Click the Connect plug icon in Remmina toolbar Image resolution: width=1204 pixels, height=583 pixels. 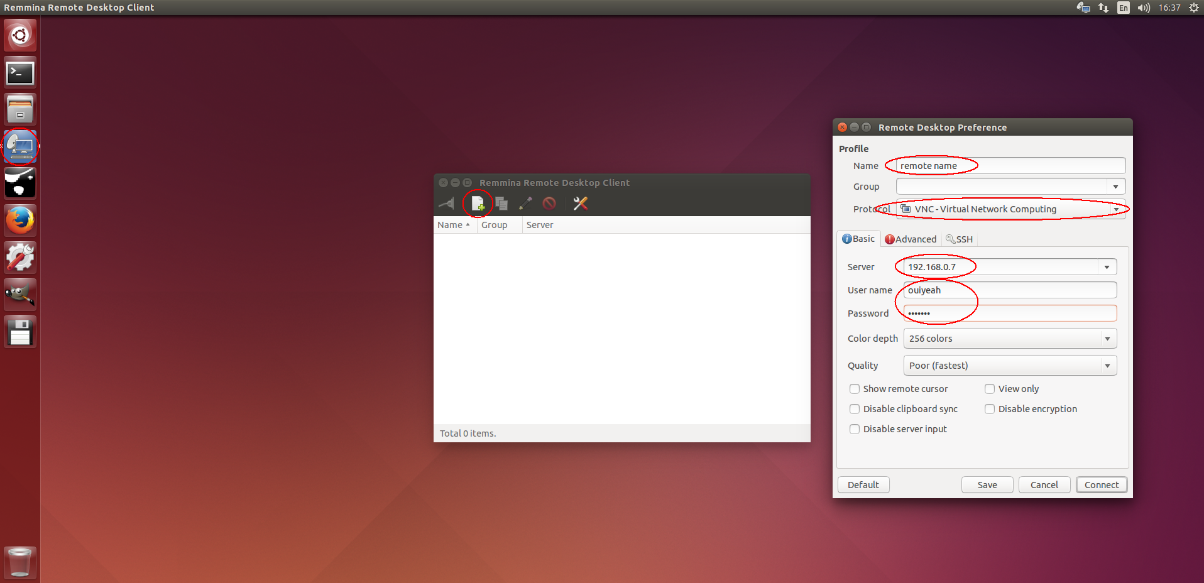[446, 203]
